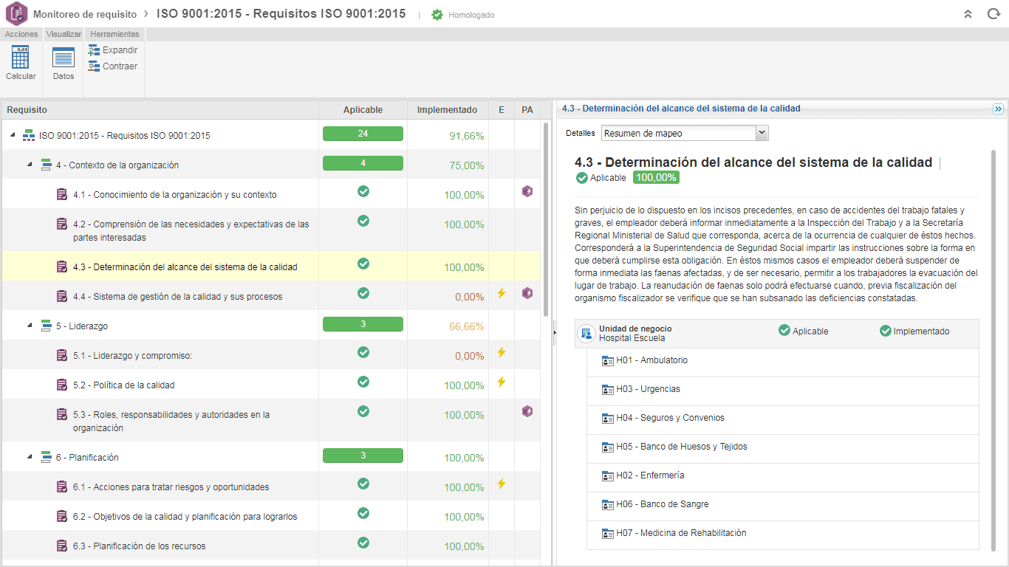Click the applicable check mark for 5.1

click(x=363, y=352)
